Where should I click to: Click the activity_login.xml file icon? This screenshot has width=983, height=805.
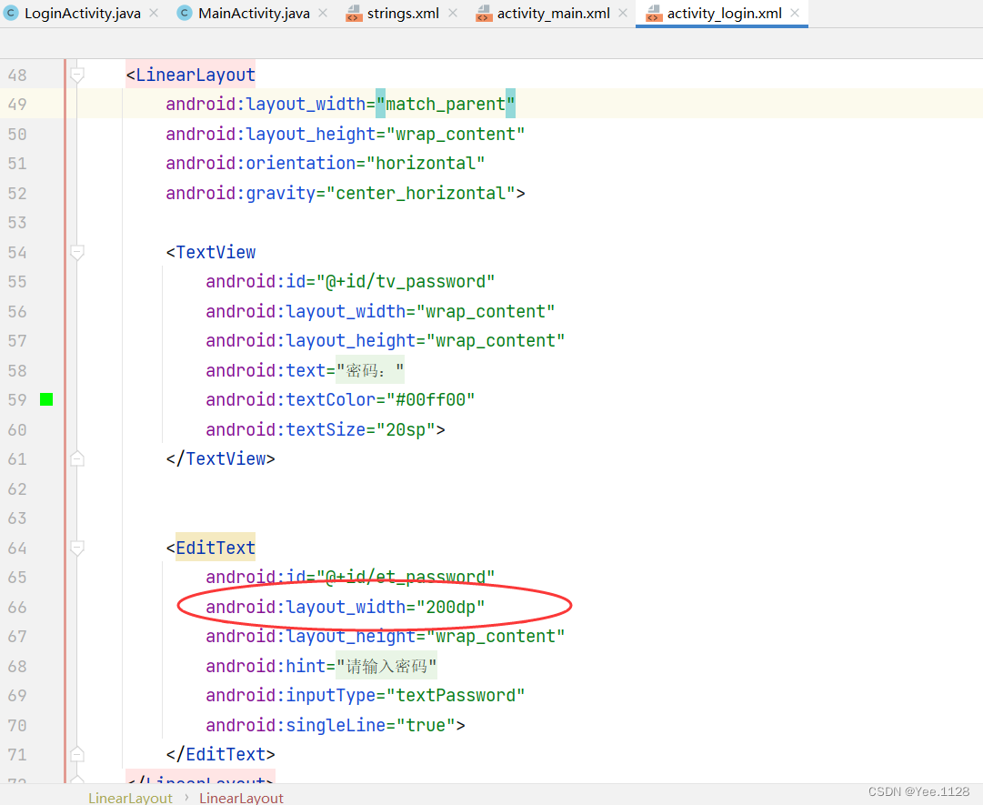[x=654, y=13]
